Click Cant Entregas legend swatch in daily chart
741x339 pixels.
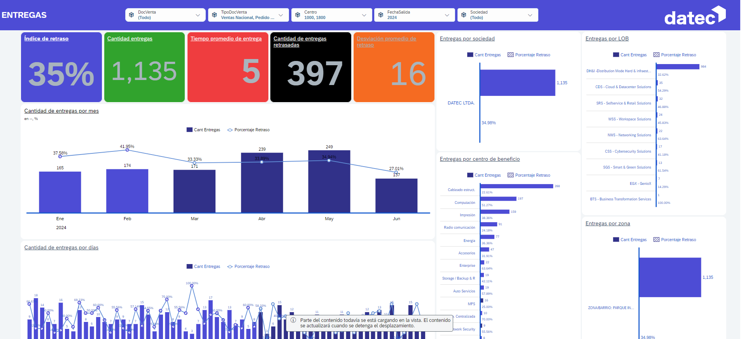click(189, 266)
